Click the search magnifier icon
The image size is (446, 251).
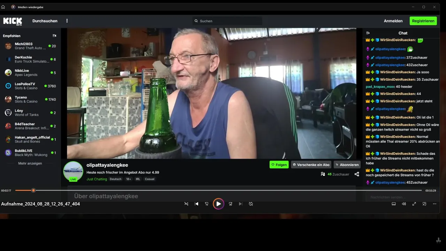(196, 21)
